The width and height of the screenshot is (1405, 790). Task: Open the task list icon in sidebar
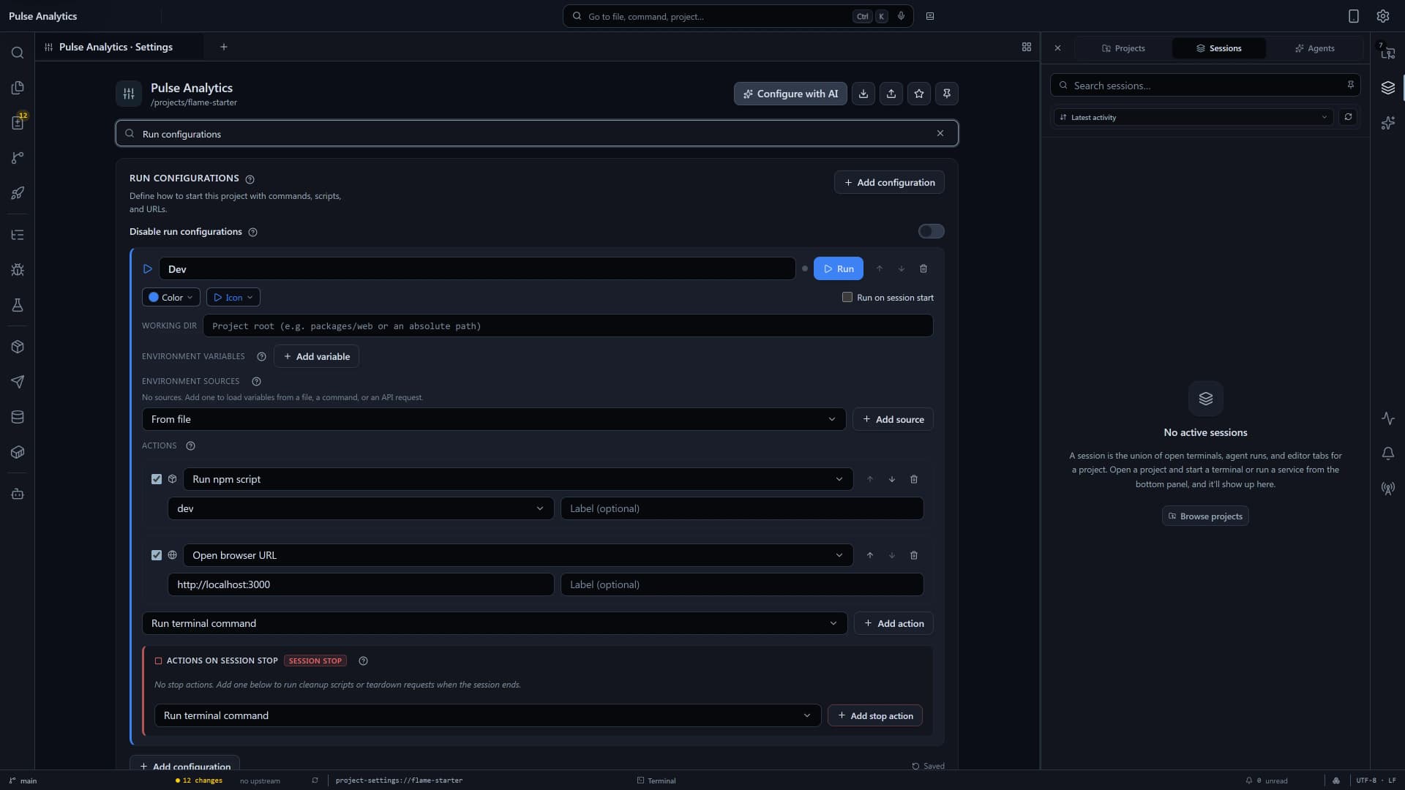[x=18, y=235]
